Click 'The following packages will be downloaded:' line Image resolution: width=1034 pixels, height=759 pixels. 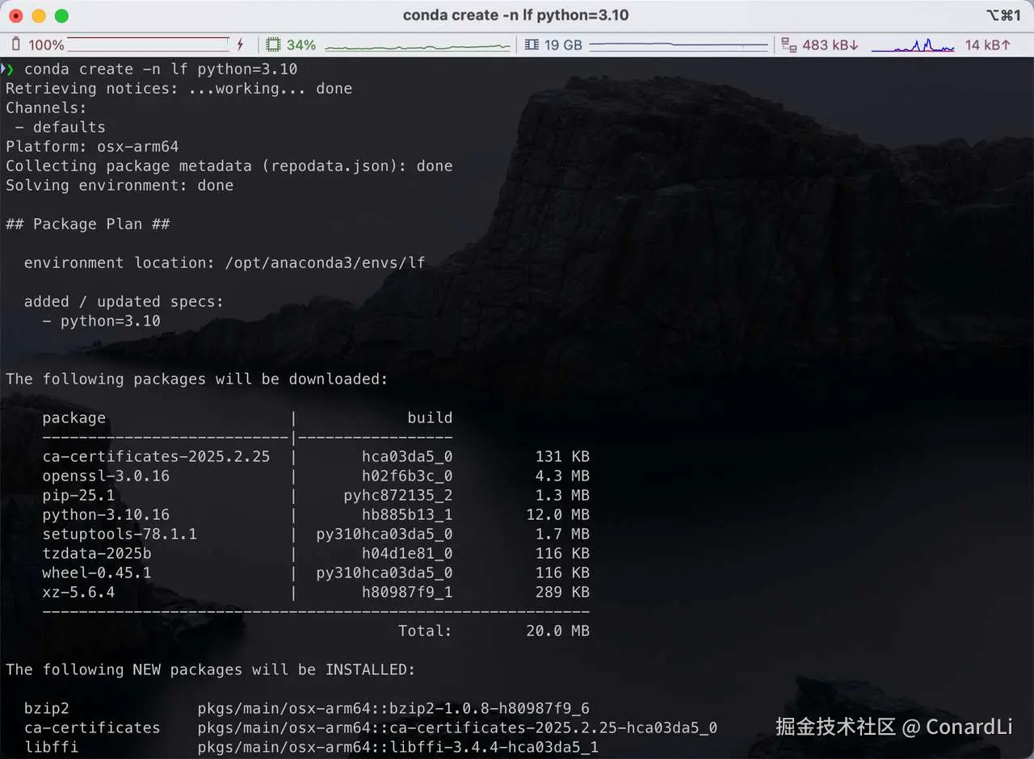(x=197, y=379)
